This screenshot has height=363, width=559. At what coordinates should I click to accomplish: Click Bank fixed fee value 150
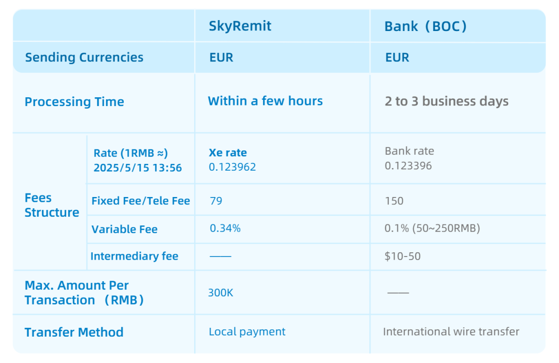(x=394, y=201)
